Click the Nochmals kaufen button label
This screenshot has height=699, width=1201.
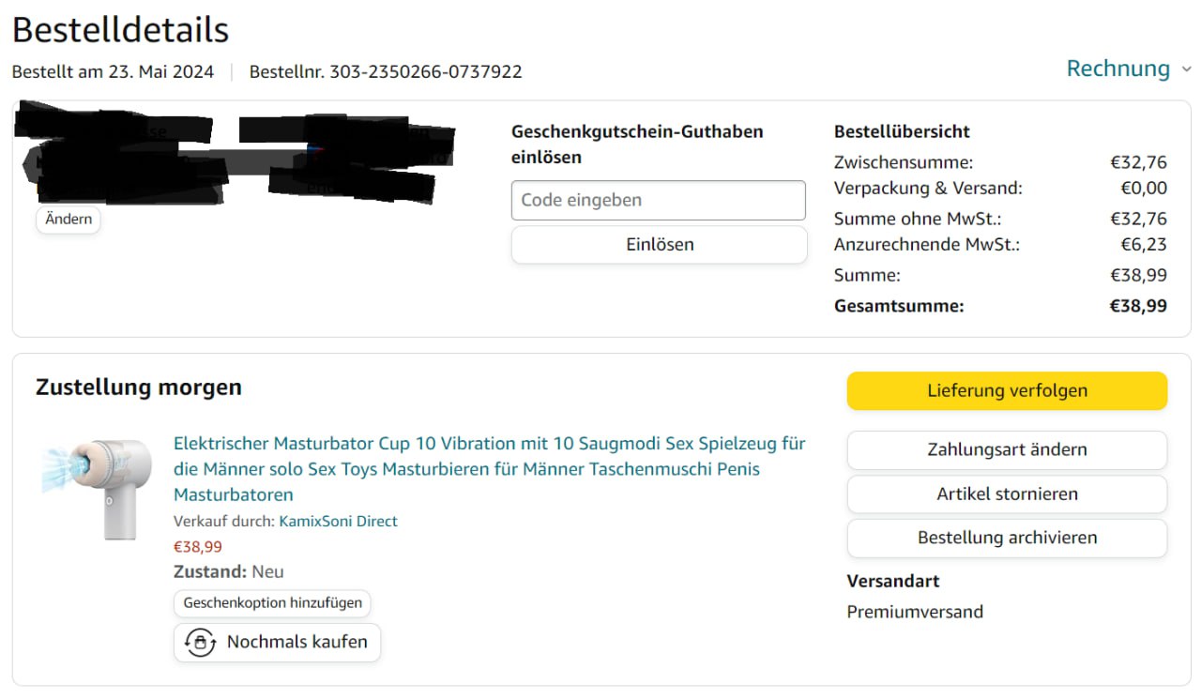pos(296,643)
